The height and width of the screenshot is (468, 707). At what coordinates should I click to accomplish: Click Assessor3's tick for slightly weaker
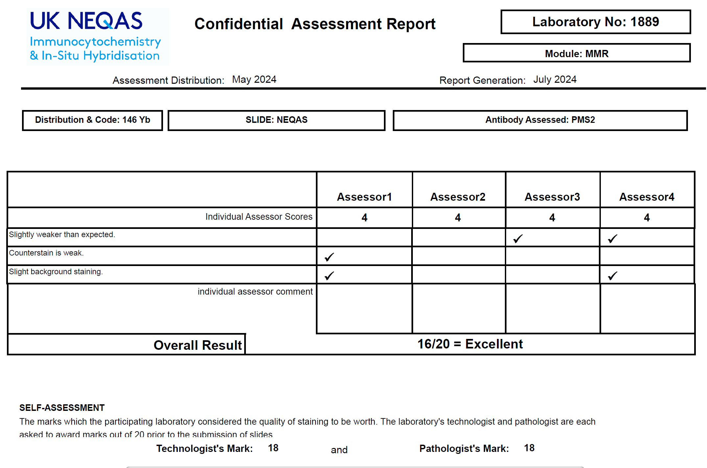point(518,239)
